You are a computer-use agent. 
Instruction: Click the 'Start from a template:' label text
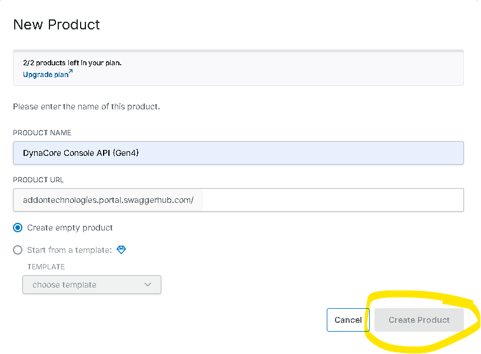tap(69, 250)
